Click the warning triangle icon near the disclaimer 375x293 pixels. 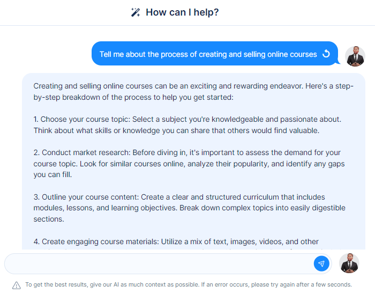point(17,285)
